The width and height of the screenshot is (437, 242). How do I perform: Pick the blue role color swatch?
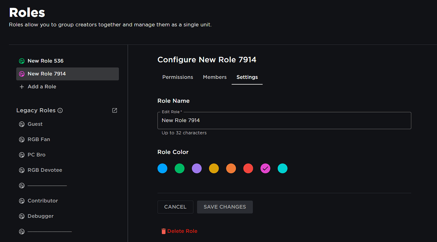tap(162, 169)
